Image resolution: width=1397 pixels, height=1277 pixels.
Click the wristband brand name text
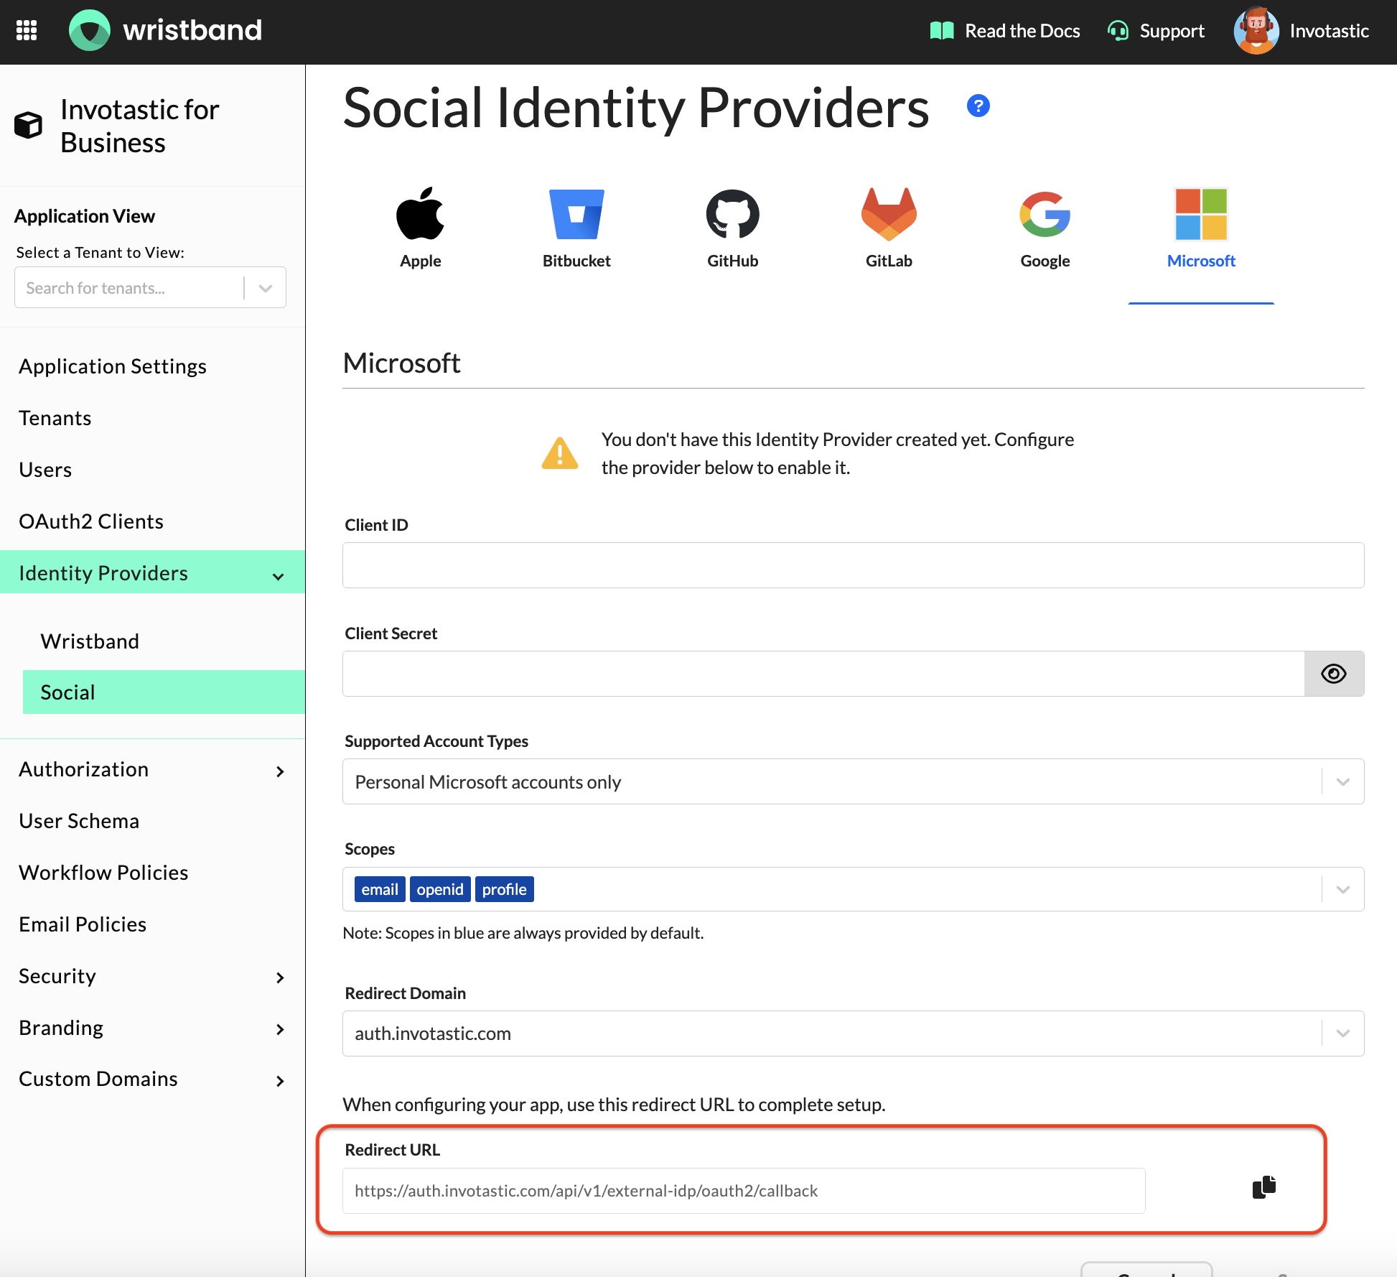(192, 30)
